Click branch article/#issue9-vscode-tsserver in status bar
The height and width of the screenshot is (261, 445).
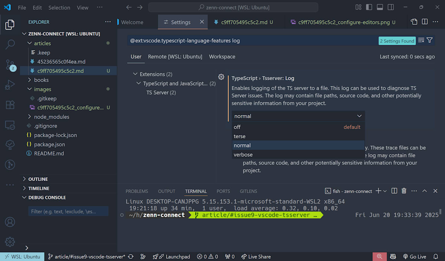[x=86, y=257]
